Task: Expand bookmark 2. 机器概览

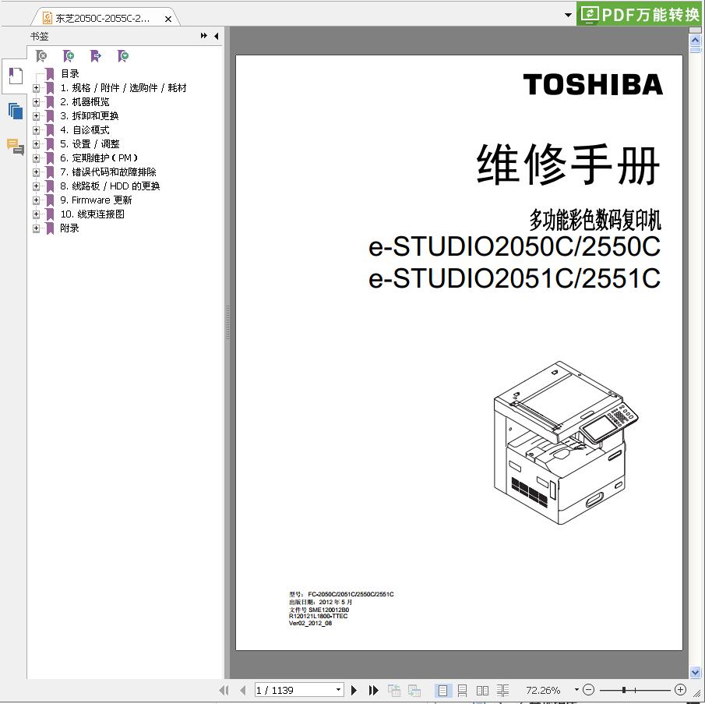Action: [36, 102]
